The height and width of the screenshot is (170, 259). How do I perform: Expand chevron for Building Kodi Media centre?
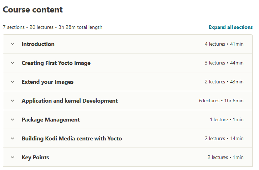click(12, 138)
